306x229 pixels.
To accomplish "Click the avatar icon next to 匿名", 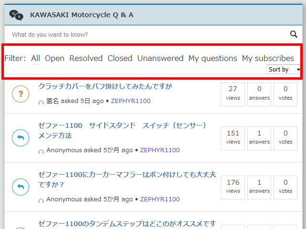I will point(41,103).
